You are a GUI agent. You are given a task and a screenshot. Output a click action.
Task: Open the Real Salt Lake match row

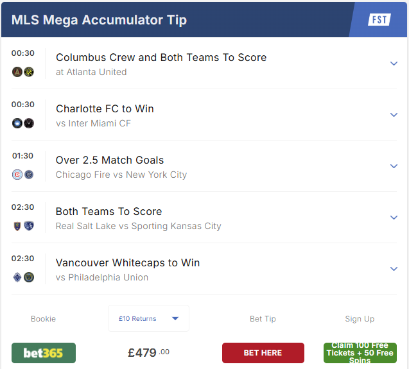[204, 218]
